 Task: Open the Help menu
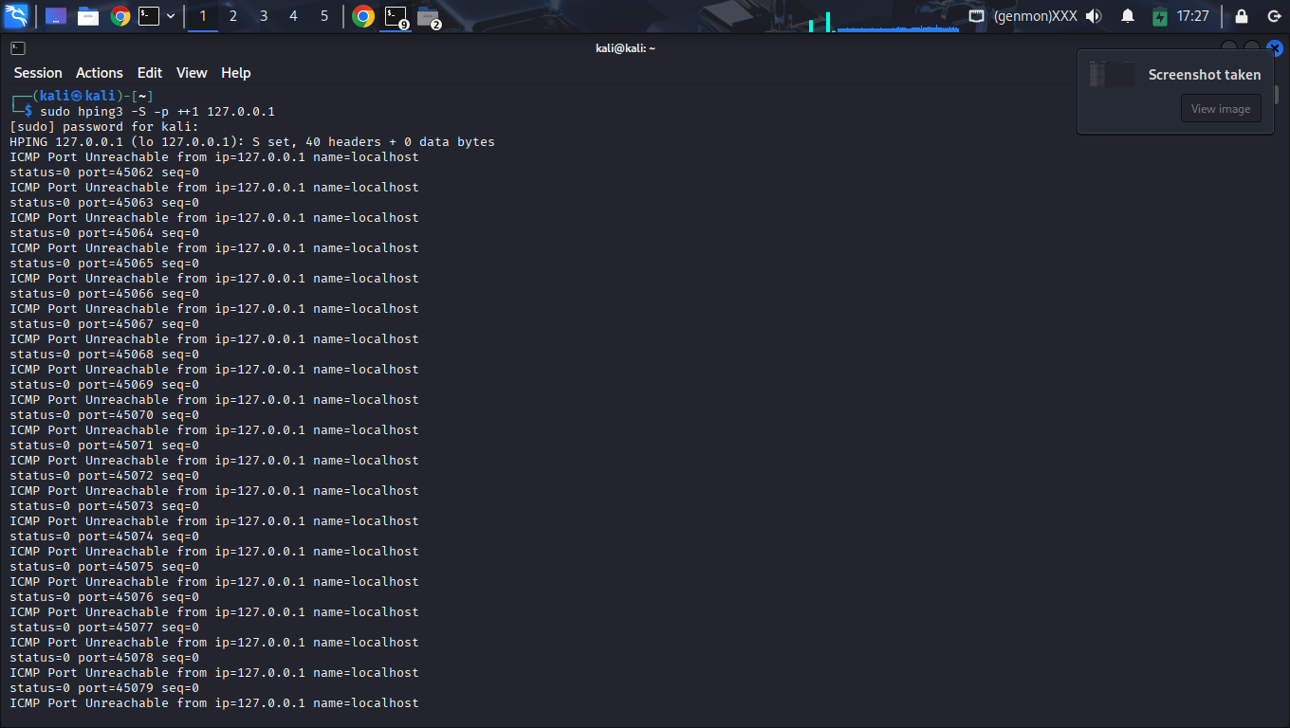click(236, 73)
